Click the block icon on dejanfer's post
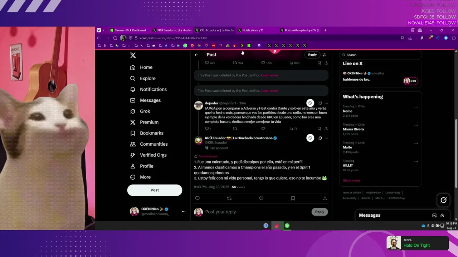This screenshot has height=257, width=458. [310, 103]
